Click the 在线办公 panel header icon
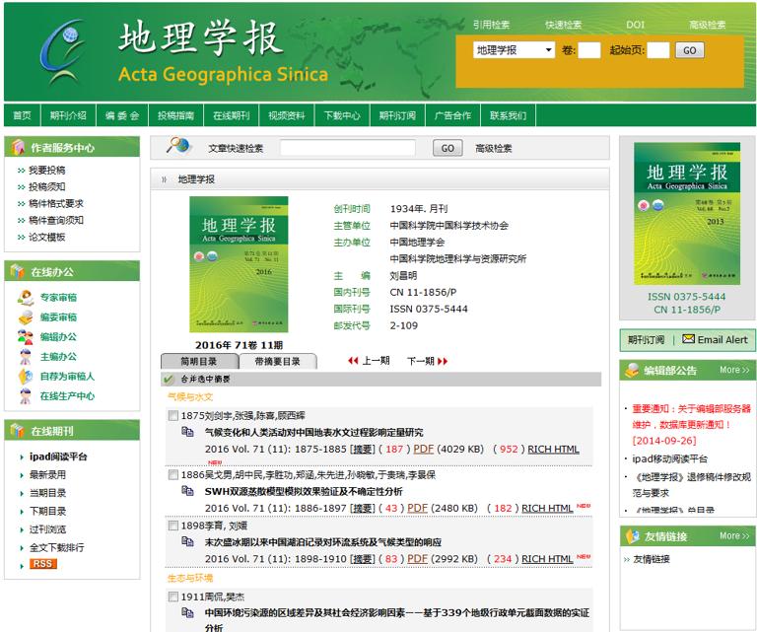The height and width of the screenshot is (632, 757). 18,271
